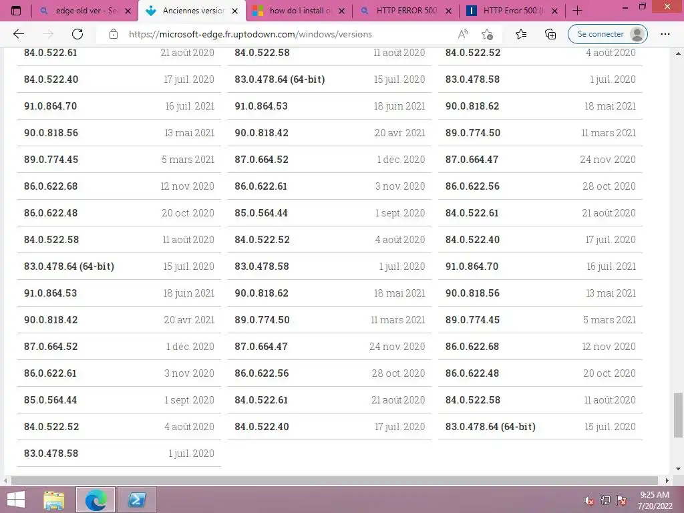Click the vertical scrollbar up arrow
Viewport: 684px width, 513px height.
click(x=678, y=53)
